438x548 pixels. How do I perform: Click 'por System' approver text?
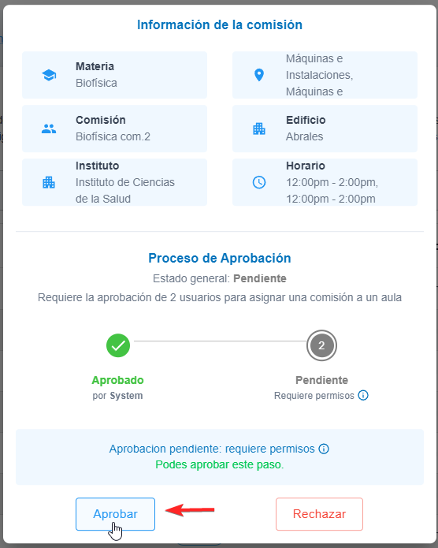(x=117, y=396)
